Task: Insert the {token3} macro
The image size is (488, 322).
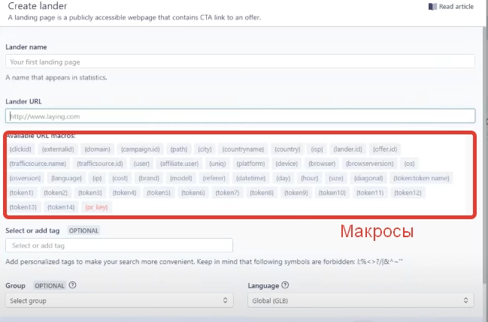Action: tap(90, 193)
